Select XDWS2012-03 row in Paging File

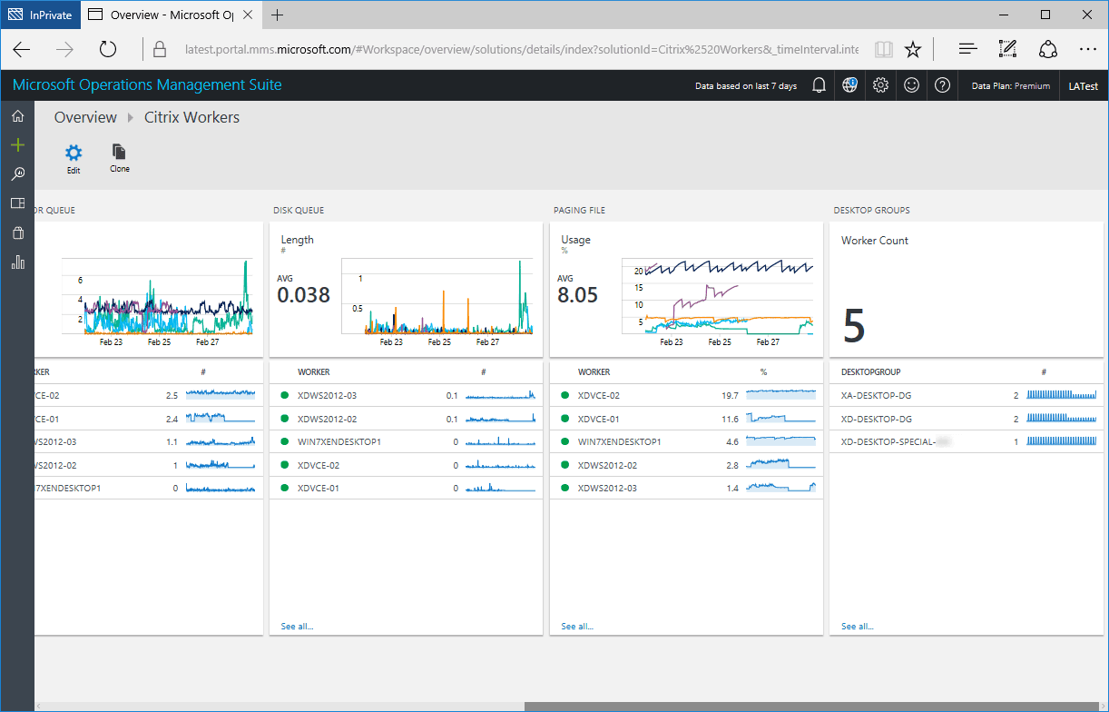coord(686,489)
